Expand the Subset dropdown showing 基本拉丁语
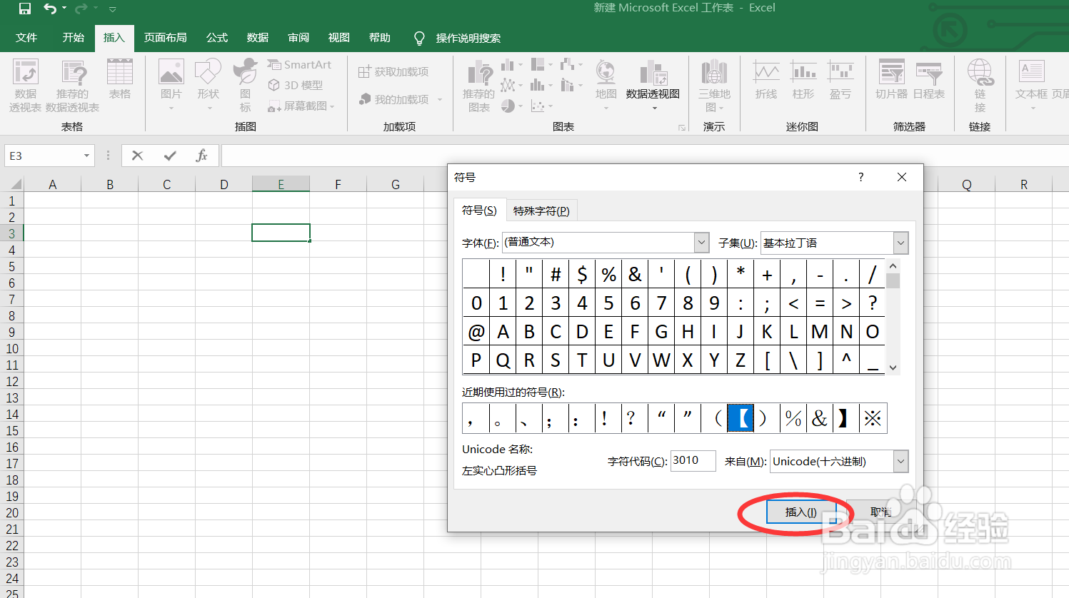Viewport: 1069px width, 598px height. (900, 243)
